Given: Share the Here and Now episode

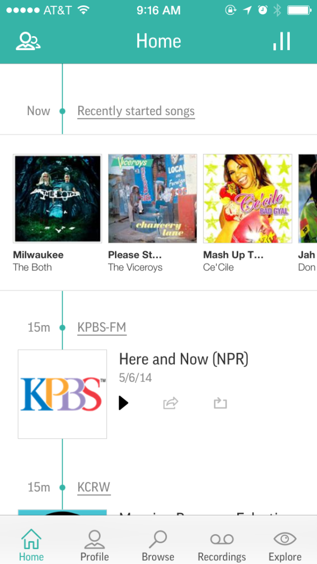Looking at the screenshot, I should pyautogui.click(x=171, y=403).
